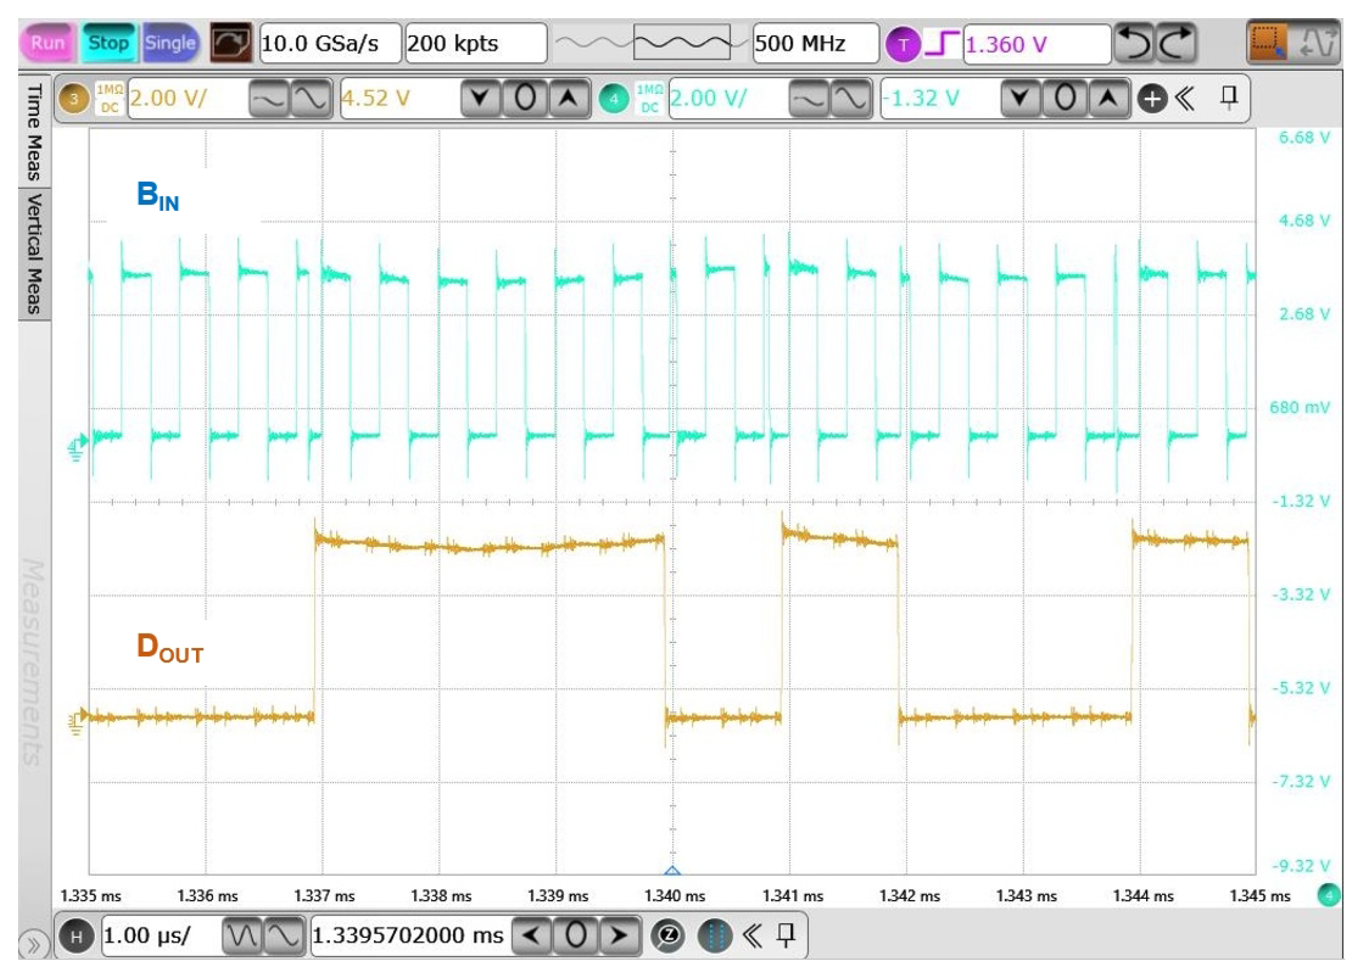Collapse the horizontal bar double chevron
1358x978 pixels.
[x=752, y=936]
